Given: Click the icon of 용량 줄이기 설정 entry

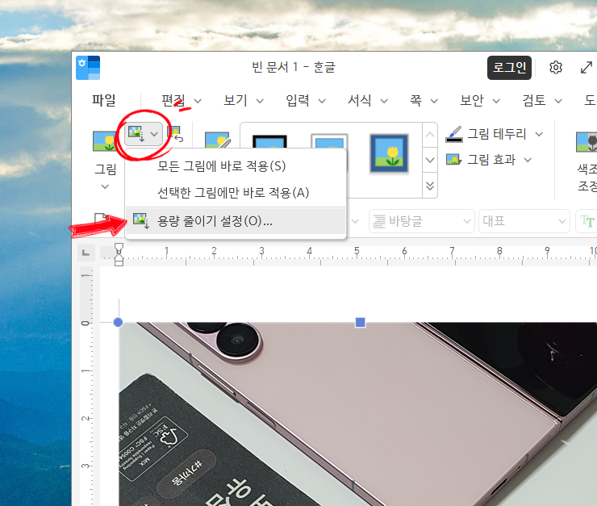Looking at the screenshot, I should [140, 220].
